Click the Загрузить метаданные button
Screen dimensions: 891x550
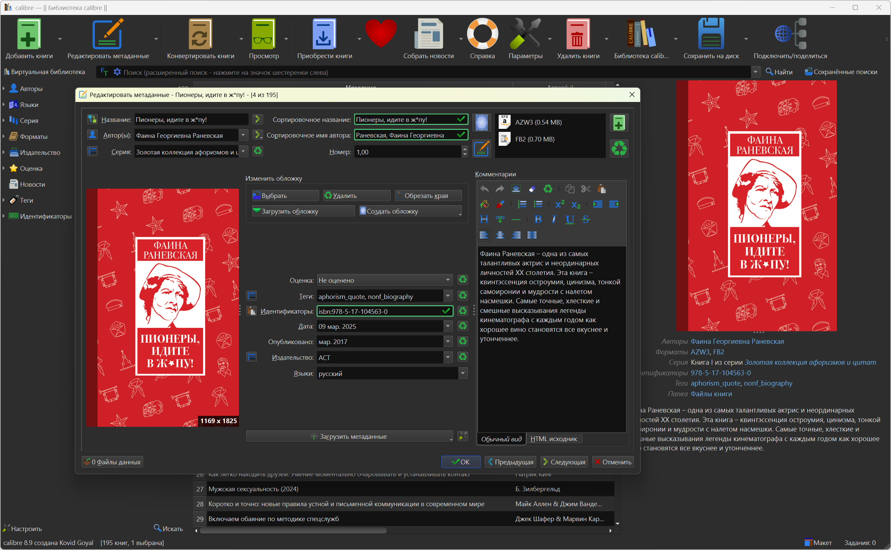[x=349, y=436]
